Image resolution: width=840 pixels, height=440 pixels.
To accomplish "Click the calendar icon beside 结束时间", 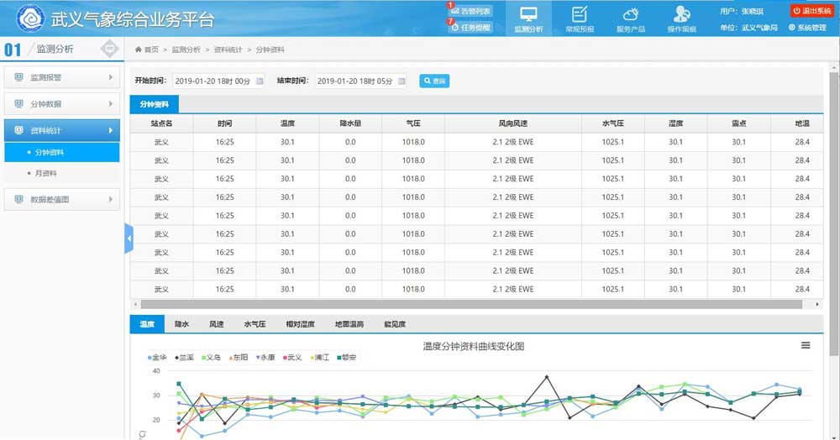I will point(402,81).
